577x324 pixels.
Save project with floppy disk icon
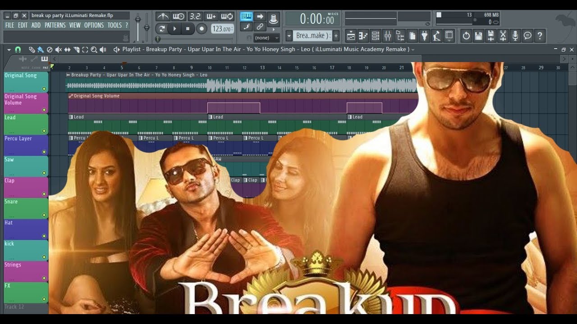(x=479, y=36)
